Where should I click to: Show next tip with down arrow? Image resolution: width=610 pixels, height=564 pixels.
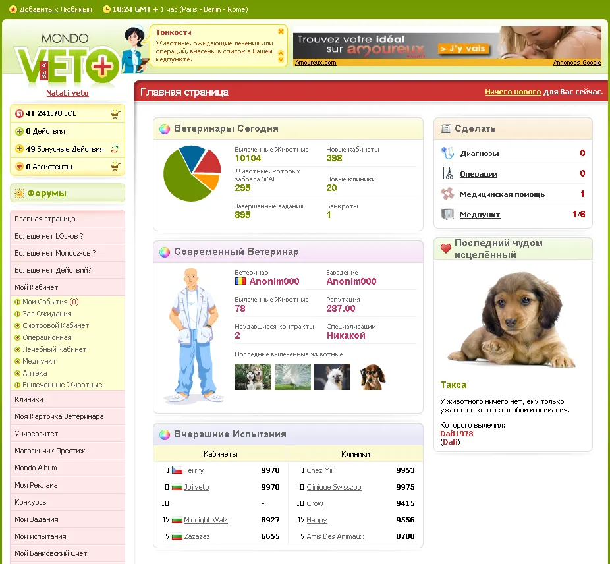(x=281, y=59)
